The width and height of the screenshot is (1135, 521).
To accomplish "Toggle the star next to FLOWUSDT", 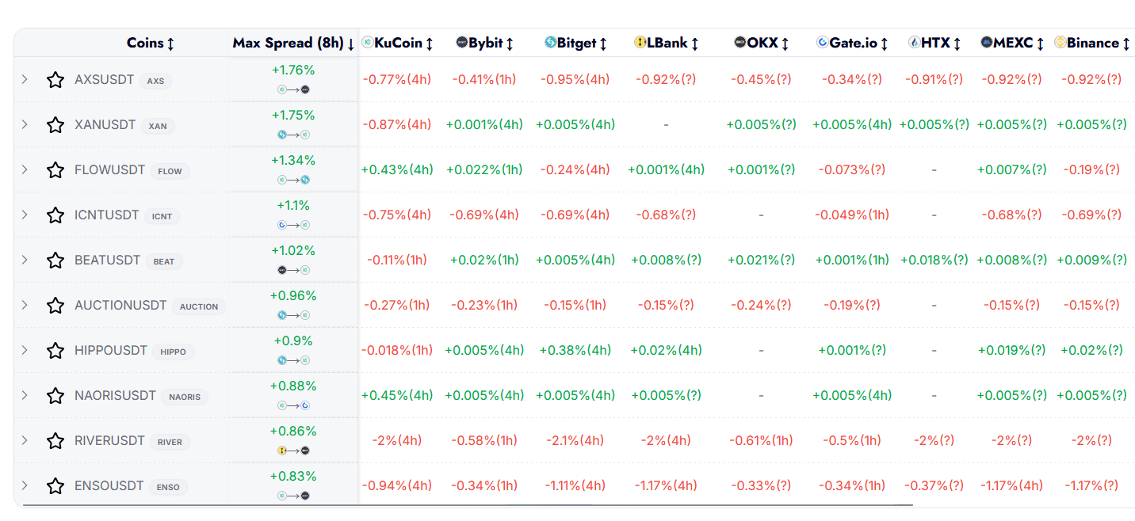I will (x=55, y=170).
